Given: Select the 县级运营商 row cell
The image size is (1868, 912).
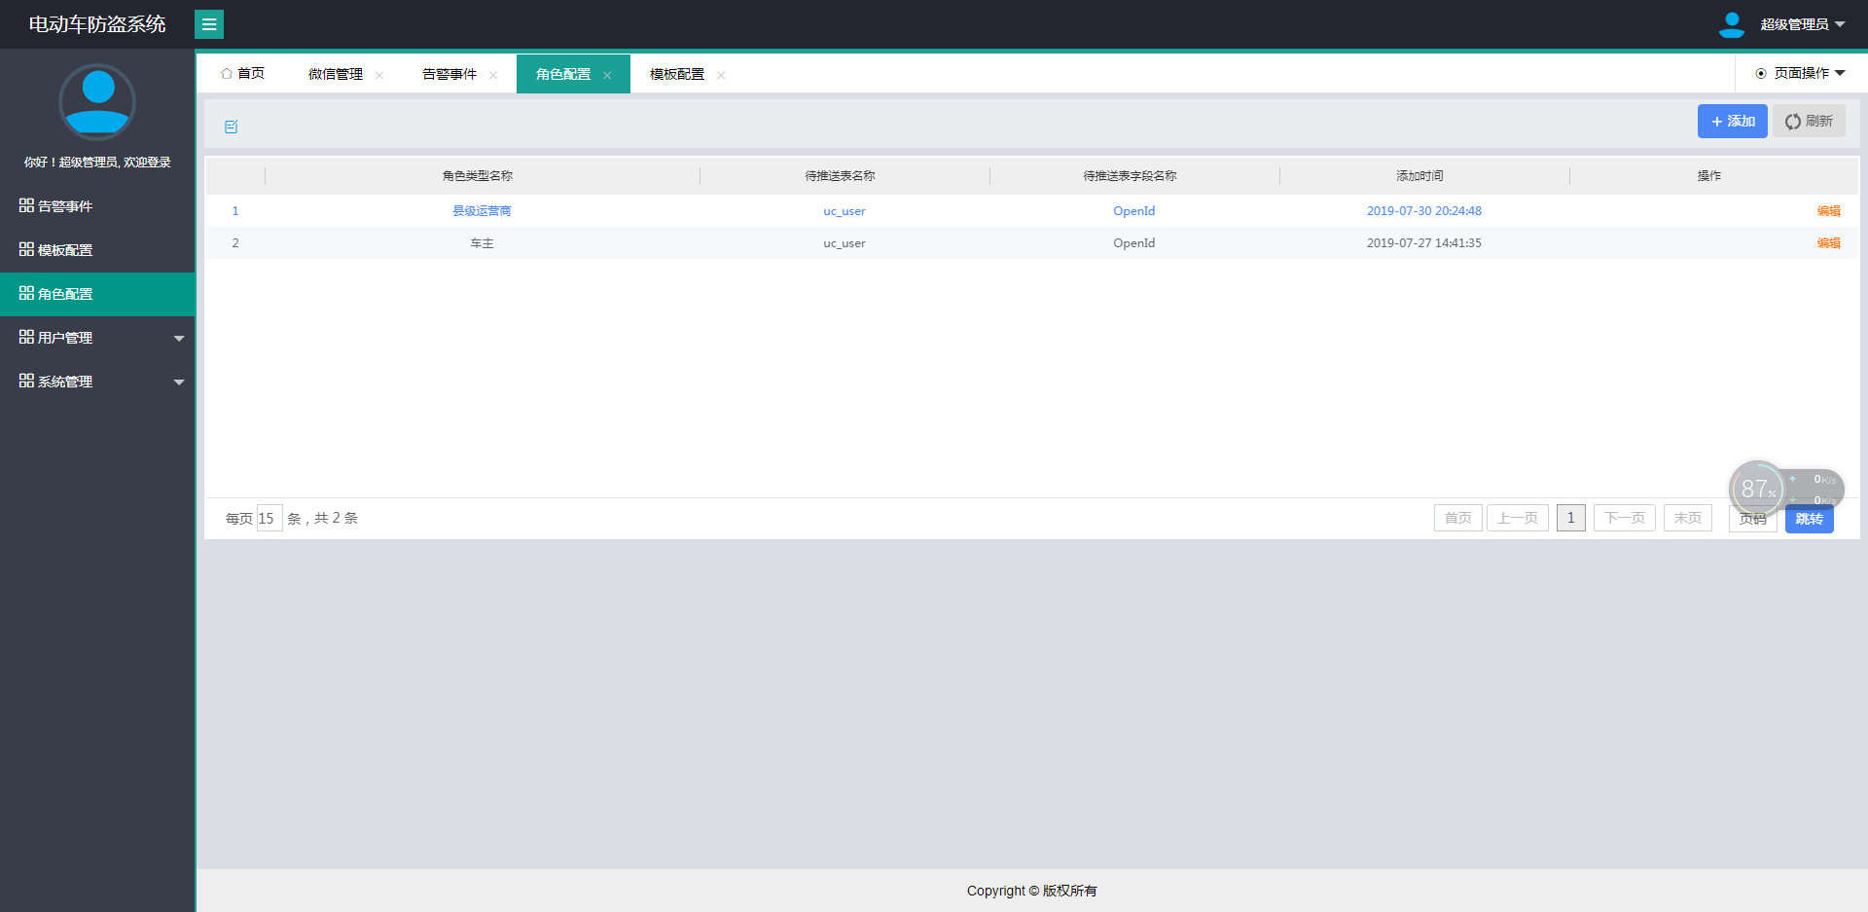Looking at the screenshot, I should click(483, 211).
